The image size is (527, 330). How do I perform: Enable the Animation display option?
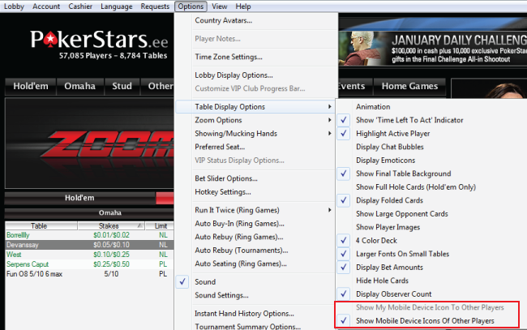[372, 106]
